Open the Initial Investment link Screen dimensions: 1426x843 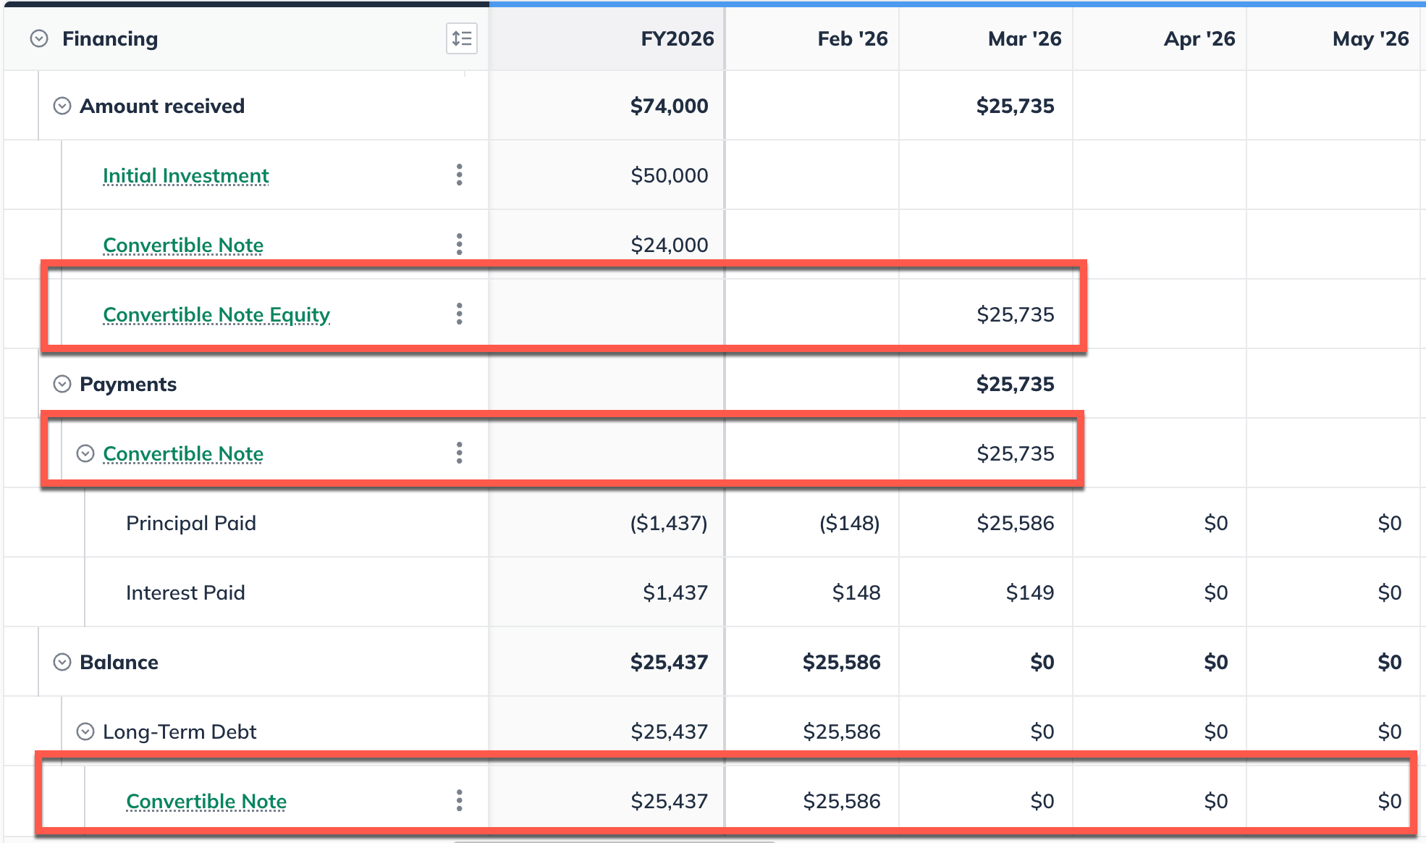click(x=185, y=175)
